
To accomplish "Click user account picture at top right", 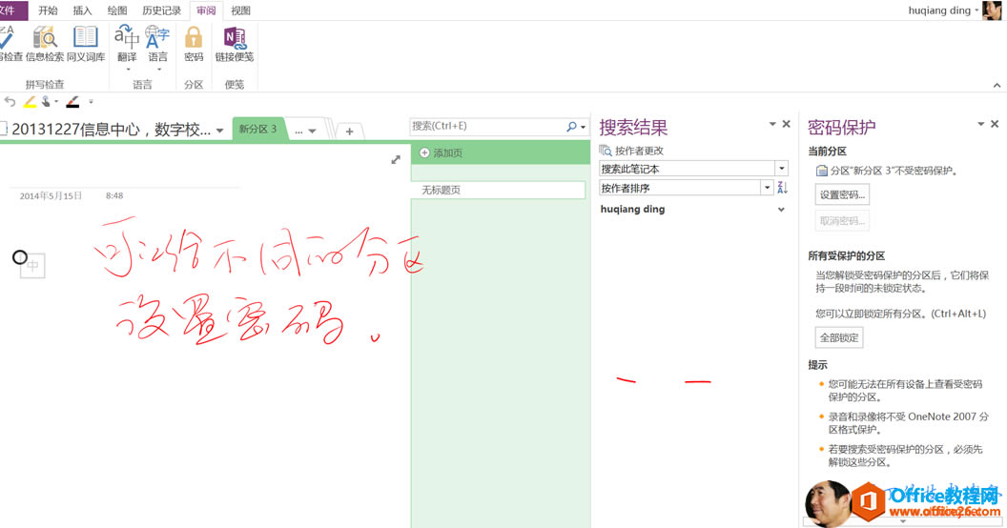I will tap(992, 10).
